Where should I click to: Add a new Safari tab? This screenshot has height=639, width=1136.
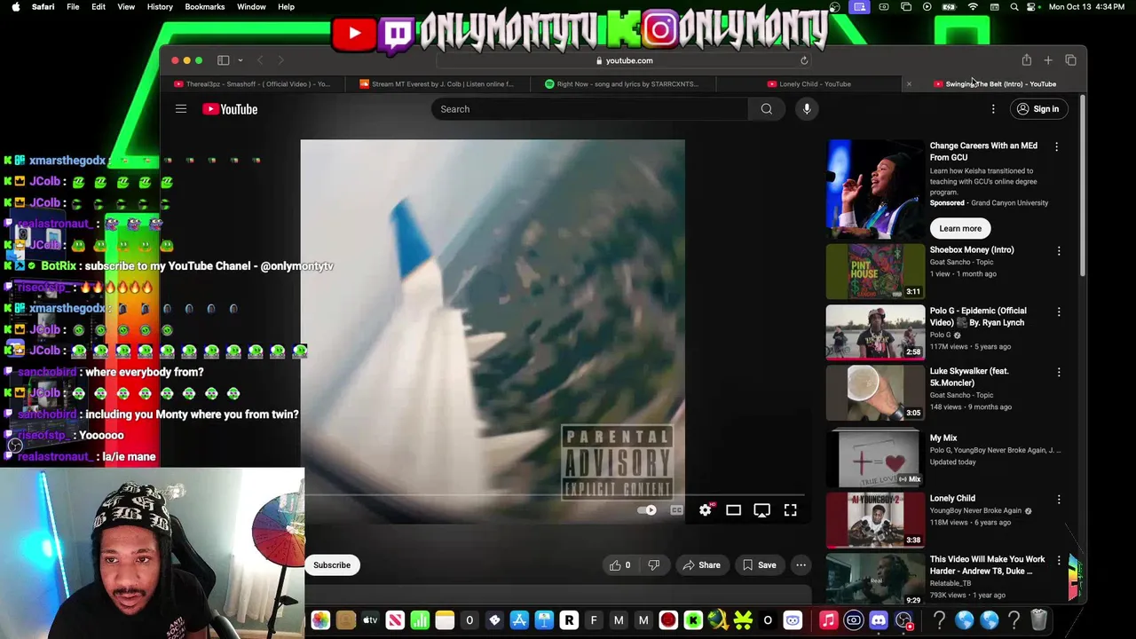pos(1048,60)
